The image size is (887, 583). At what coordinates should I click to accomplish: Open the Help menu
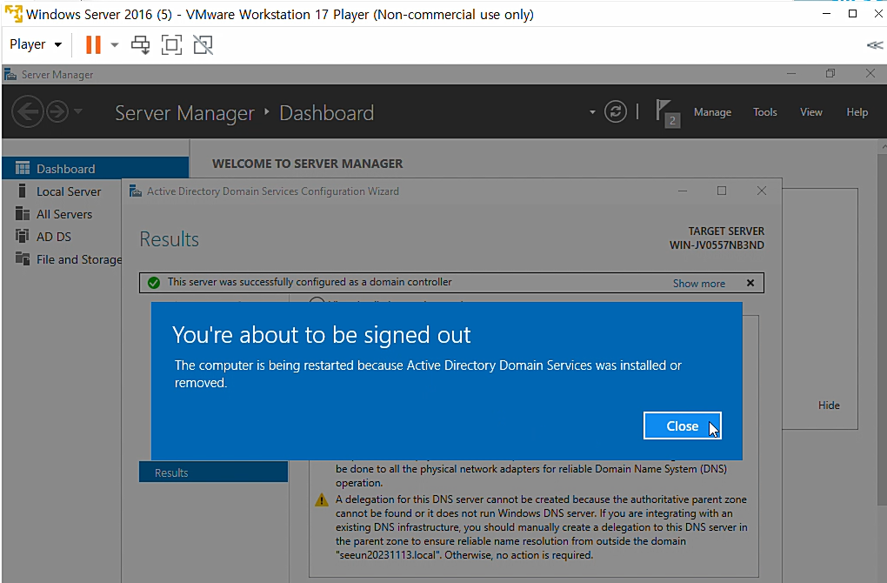(x=857, y=112)
